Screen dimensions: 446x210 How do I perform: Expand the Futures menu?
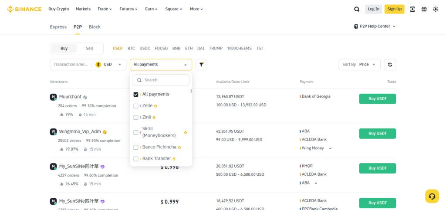(128, 9)
